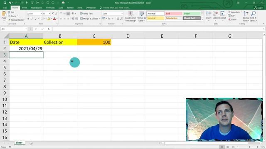Toggle Align Left
Screen dimensions: 266x149
(x=61, y=19)
